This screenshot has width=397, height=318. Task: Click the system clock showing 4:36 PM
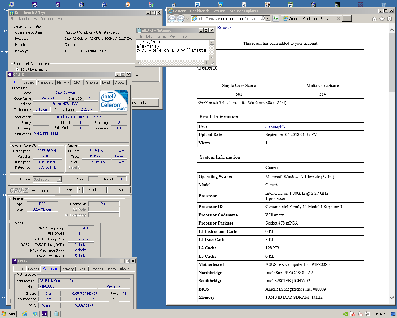coord(381,314)
